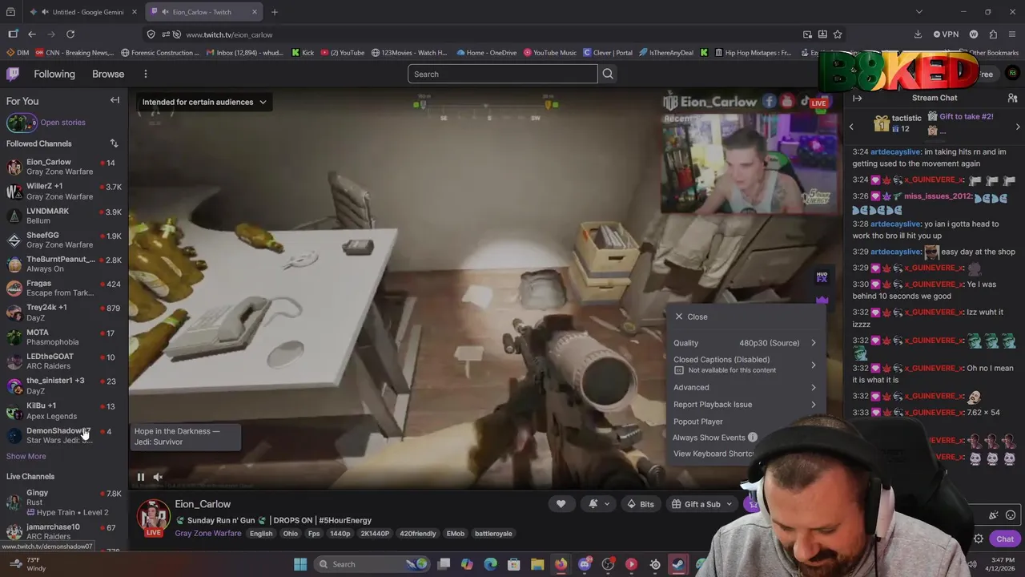Open the Twitch home logo
This screenshot has height=577, width=1025.
(13, 74)
